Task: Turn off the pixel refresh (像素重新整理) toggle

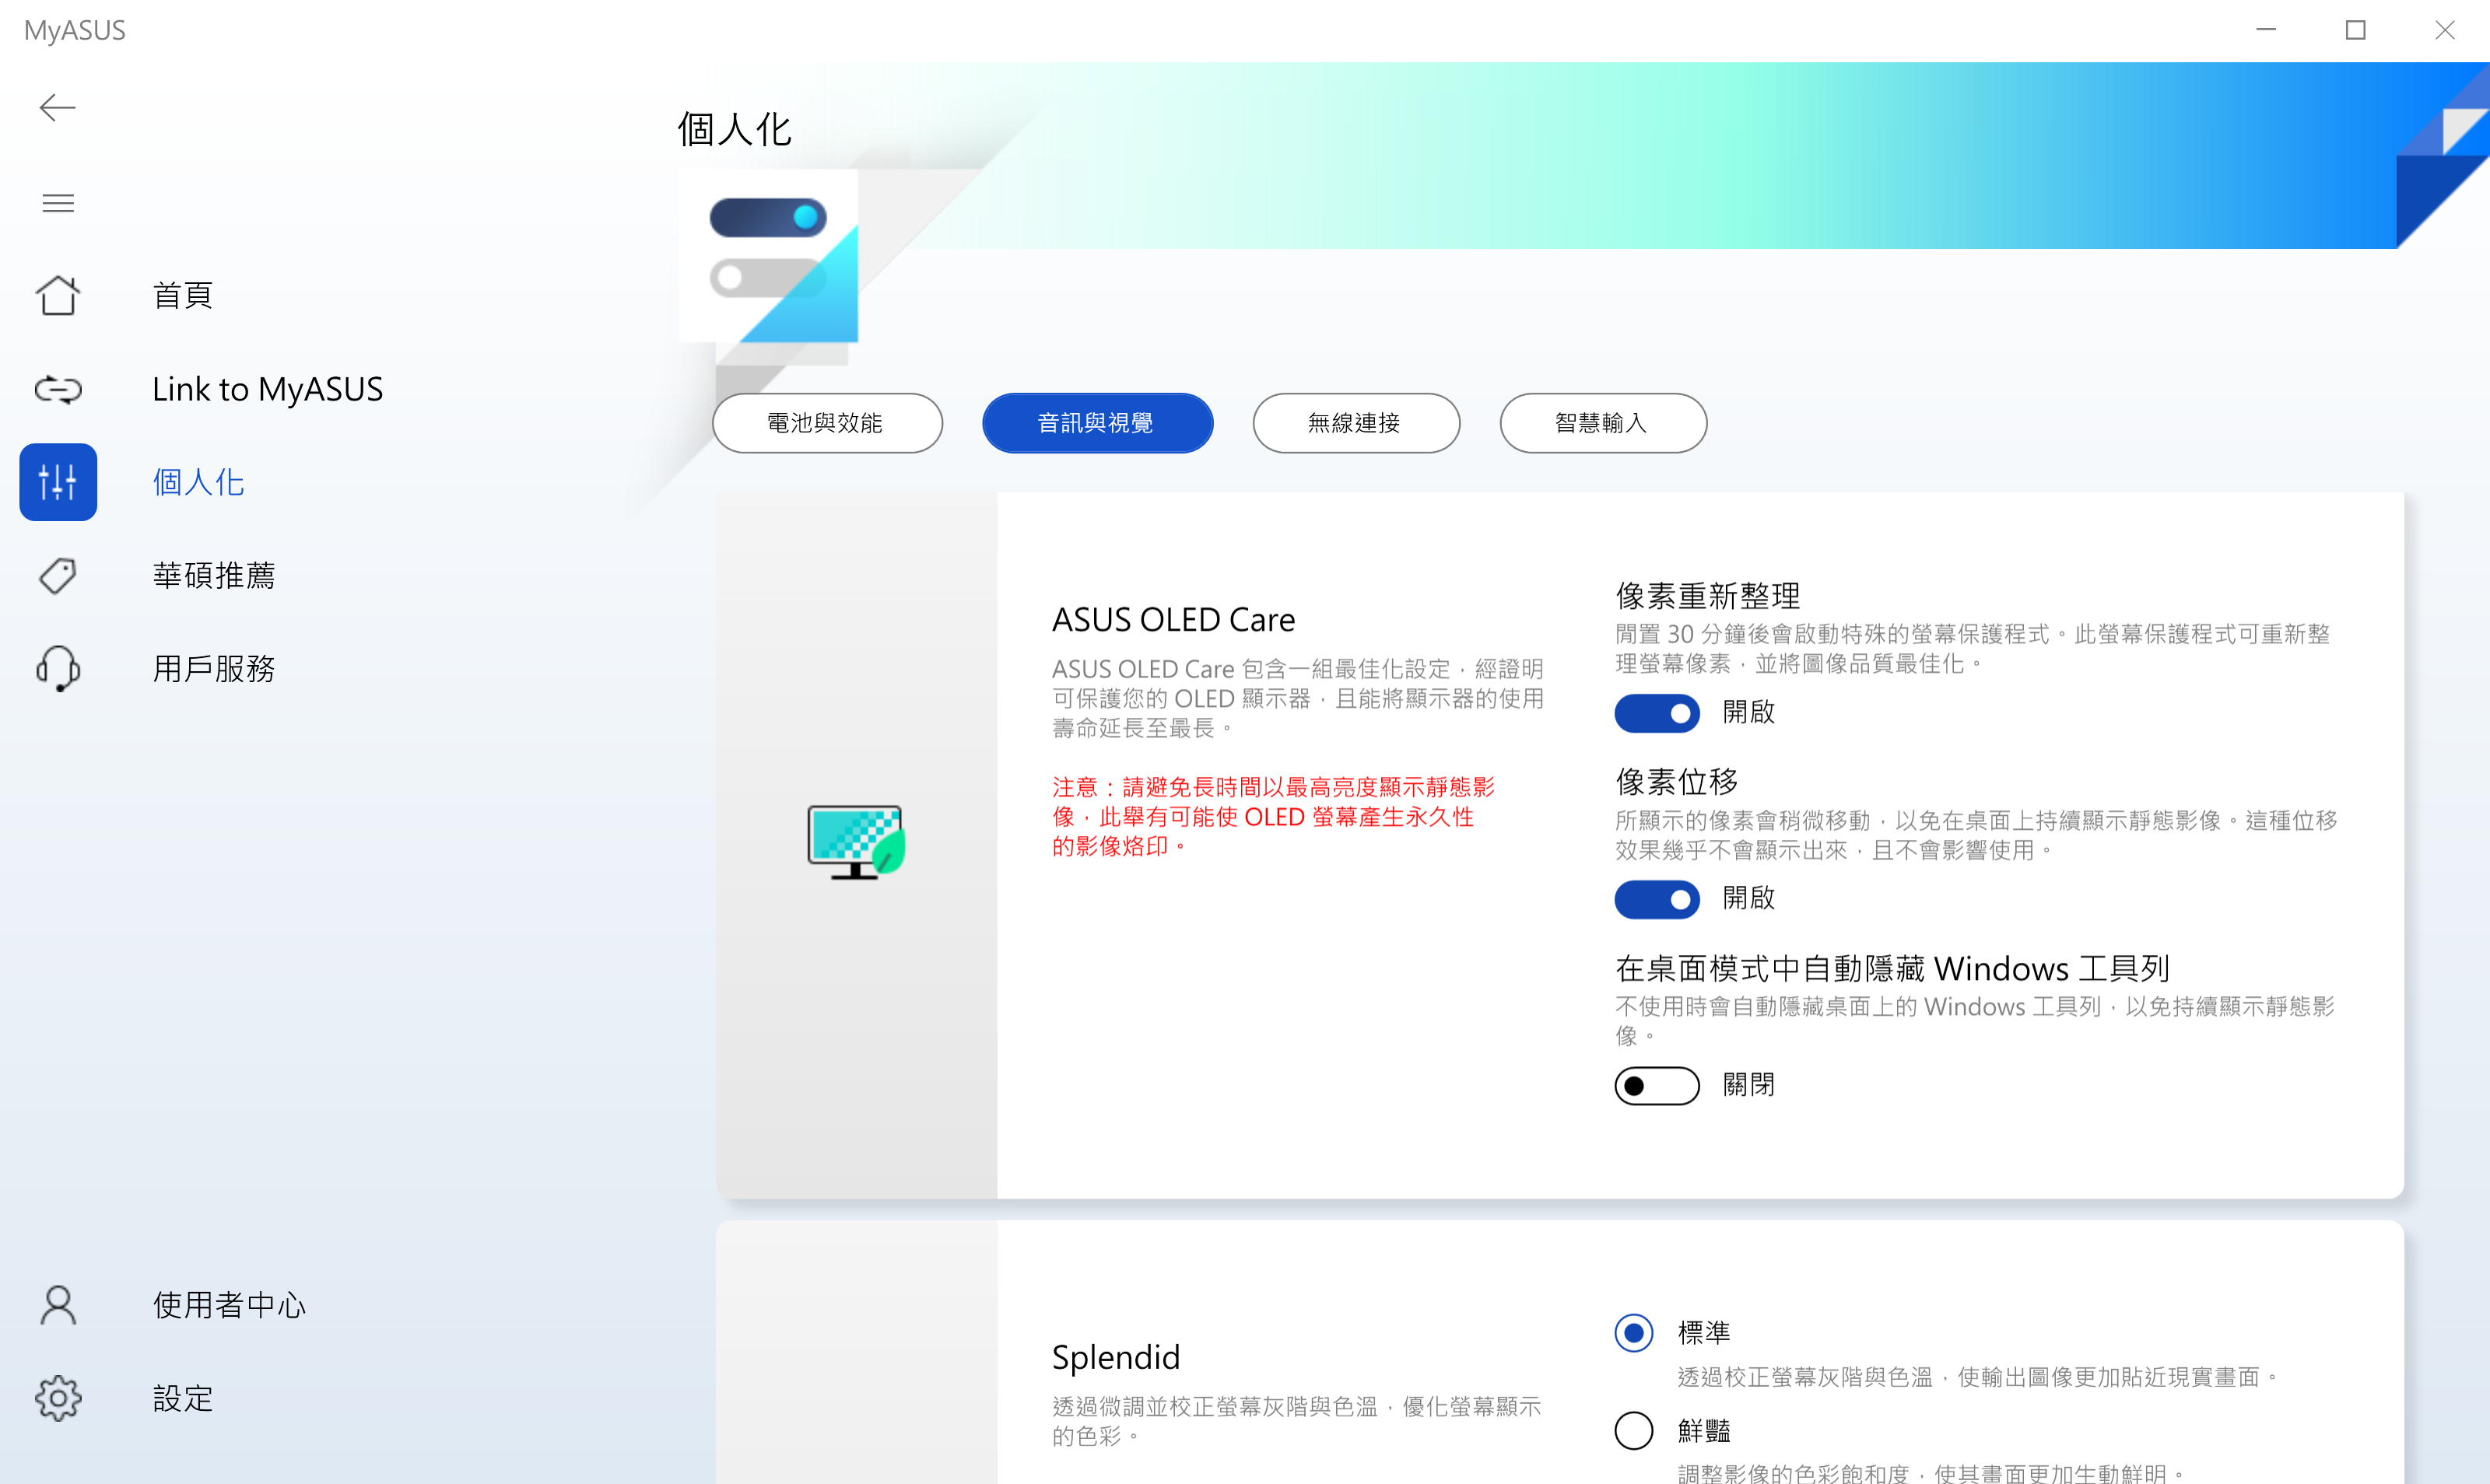Action: pyautogui.click(x=1657, y=713)
